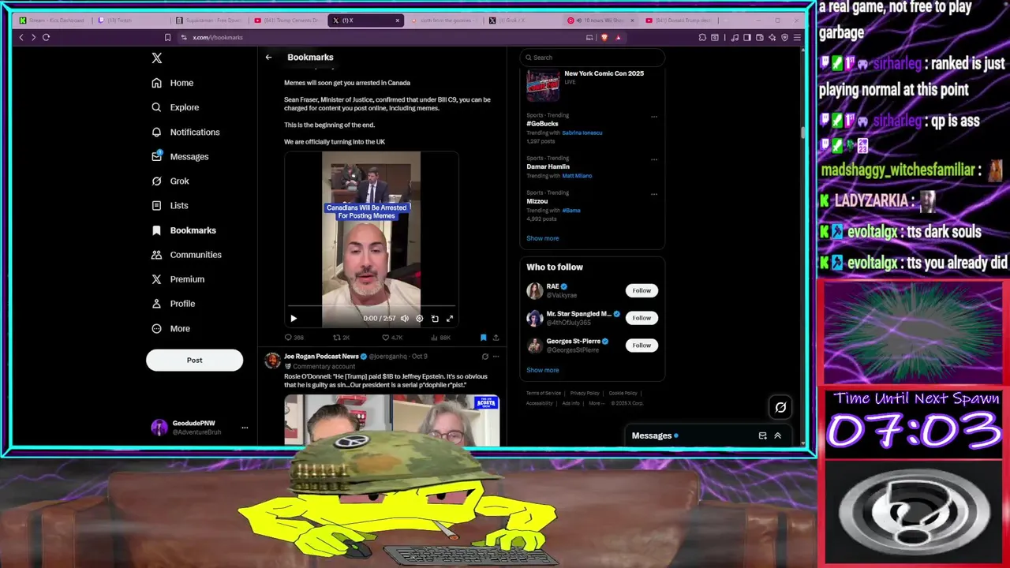Follow Georges St-Pierre
1010x568 pixels.
click(642, 345)
